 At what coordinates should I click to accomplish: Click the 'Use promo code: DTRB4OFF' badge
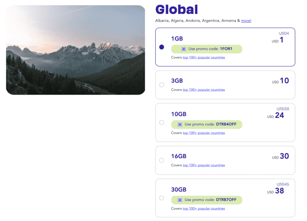pos(207,124)
